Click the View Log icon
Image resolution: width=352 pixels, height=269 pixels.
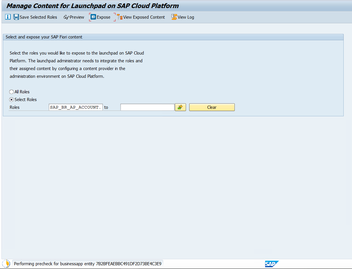174,17
